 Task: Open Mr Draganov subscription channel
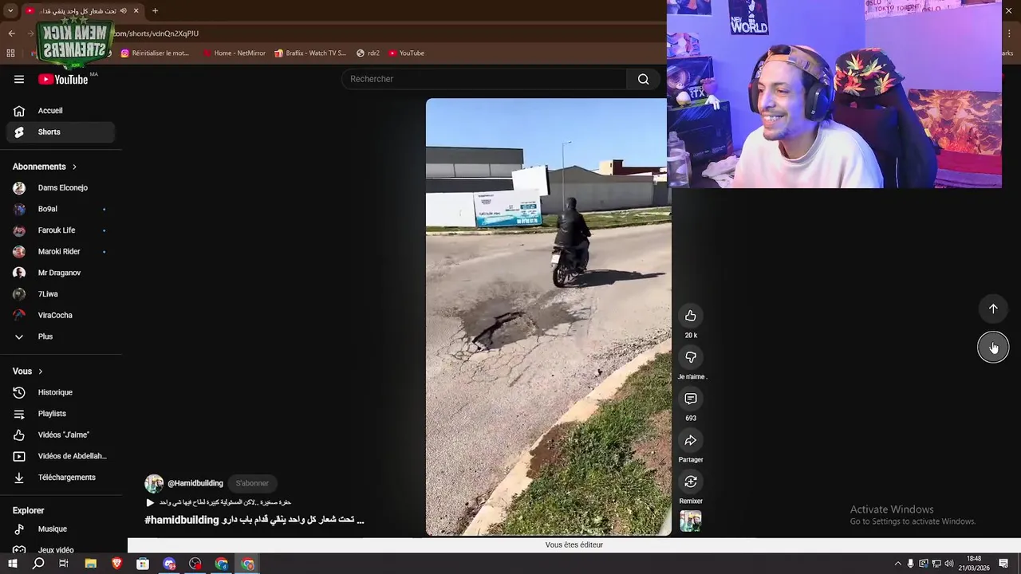[61, 273]
